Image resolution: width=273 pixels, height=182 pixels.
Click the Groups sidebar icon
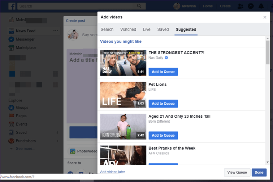(x=11, y=108)
